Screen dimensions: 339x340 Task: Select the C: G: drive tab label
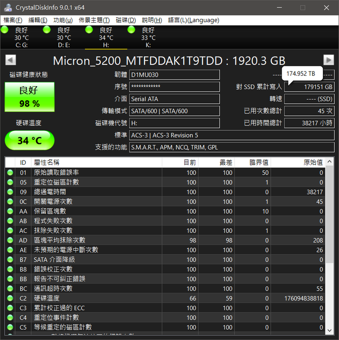(22, 45)
